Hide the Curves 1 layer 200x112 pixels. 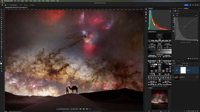[173, 70]
